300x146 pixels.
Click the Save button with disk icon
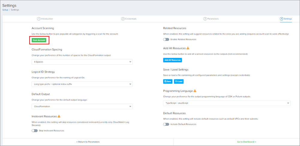(x=168, y=81)
